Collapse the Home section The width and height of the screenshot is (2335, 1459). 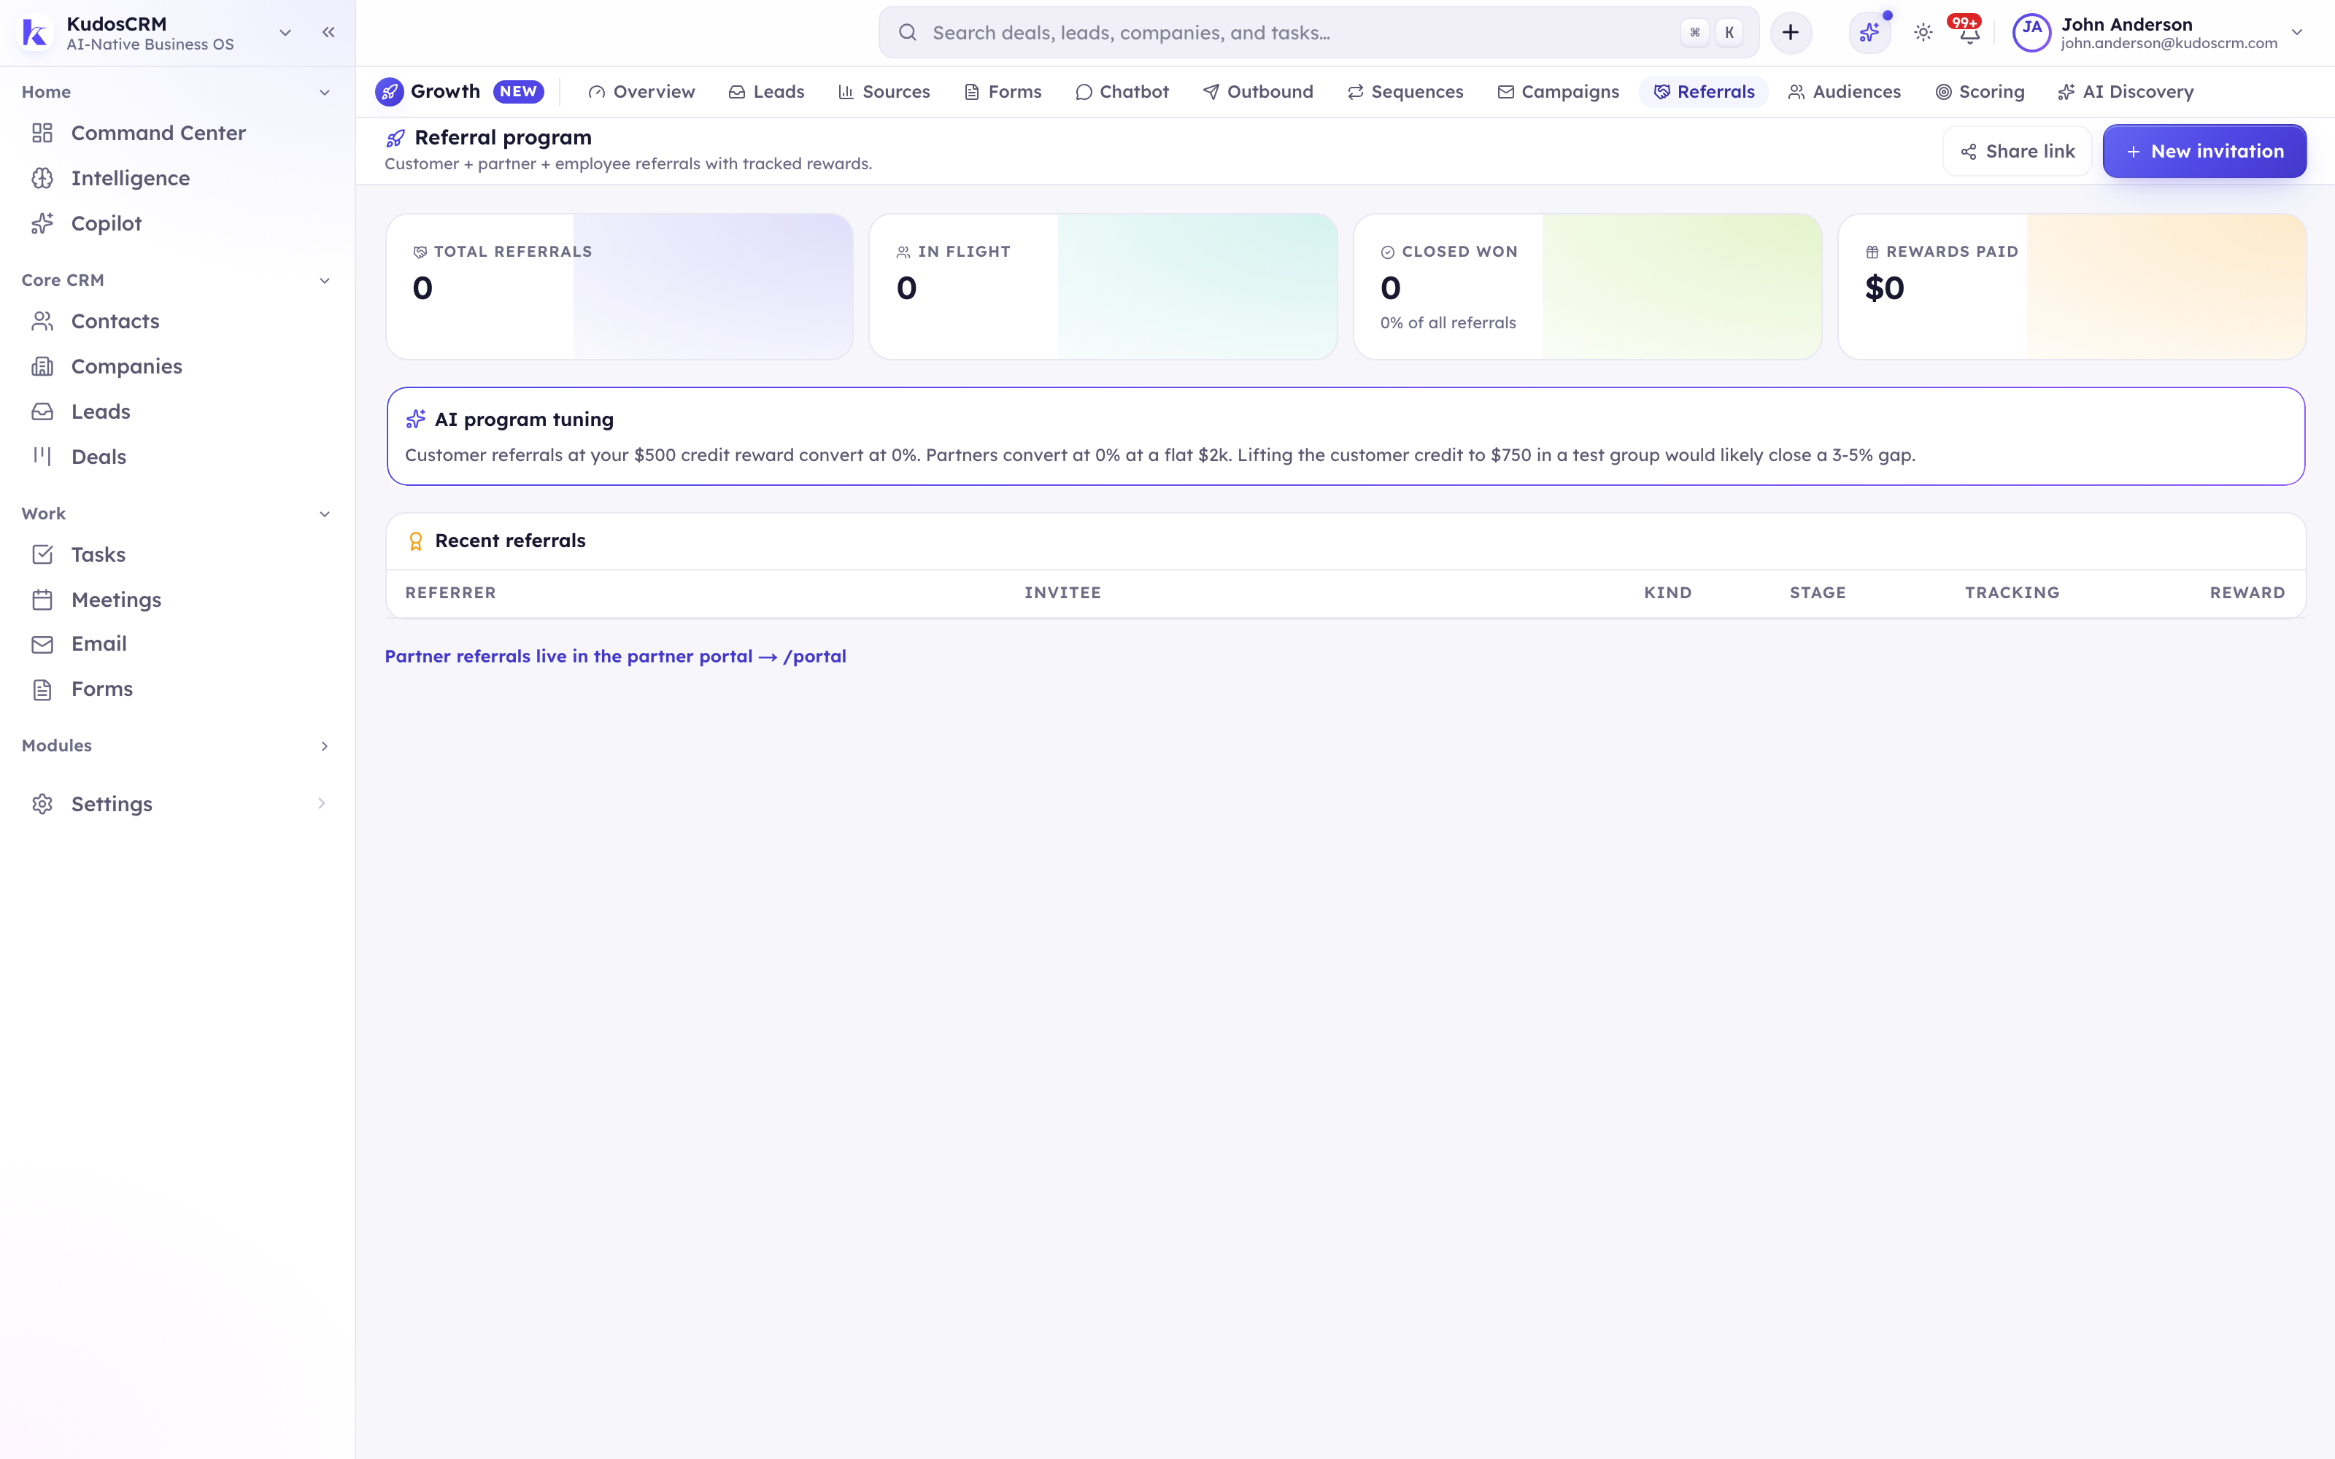pyautogui.click(x=324, y=93)
